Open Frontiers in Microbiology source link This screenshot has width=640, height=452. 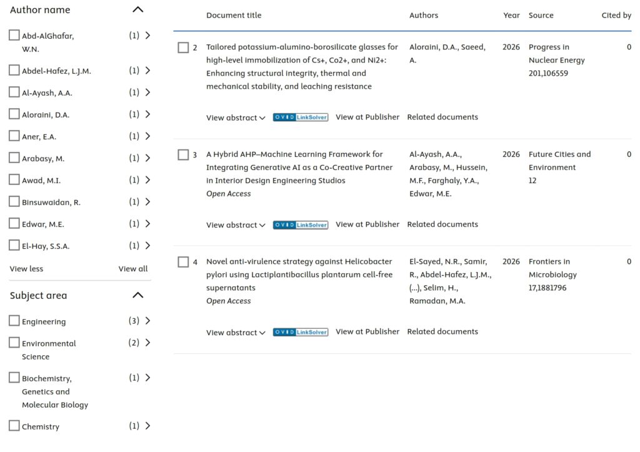(x=552, y=268)
